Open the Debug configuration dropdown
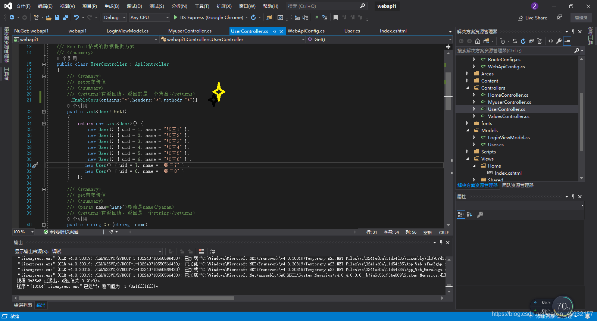The height and width of the screenshot is (321, 597). coord(115,18)
